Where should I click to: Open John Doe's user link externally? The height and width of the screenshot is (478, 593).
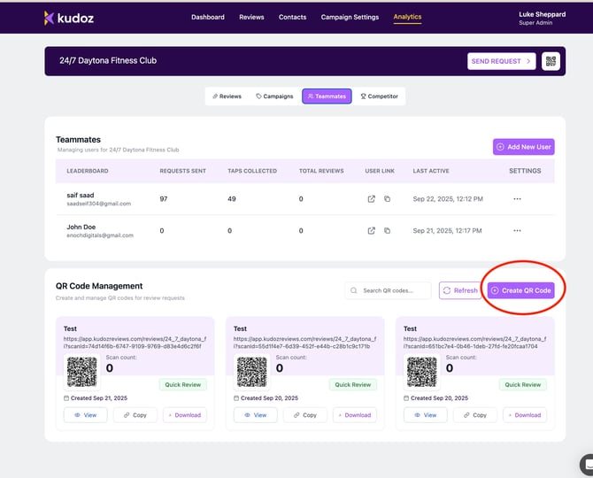pos(372,230)
